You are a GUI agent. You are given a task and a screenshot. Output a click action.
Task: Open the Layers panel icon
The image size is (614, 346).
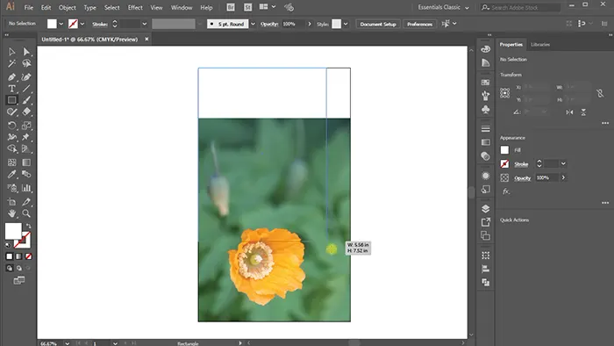point(486,208)
